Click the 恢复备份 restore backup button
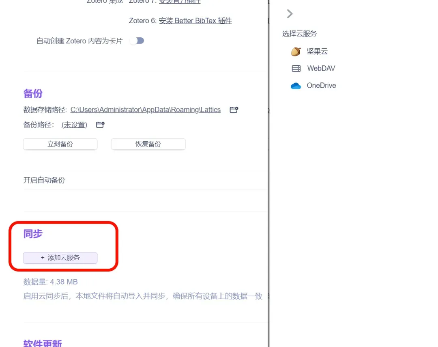Image resolution: width=438 pixels, height=347 pixels. [148, 144]
